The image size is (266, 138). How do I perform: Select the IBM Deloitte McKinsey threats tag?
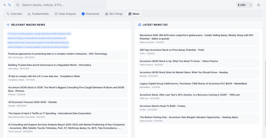pyautogui.click(x=38, y=43)
